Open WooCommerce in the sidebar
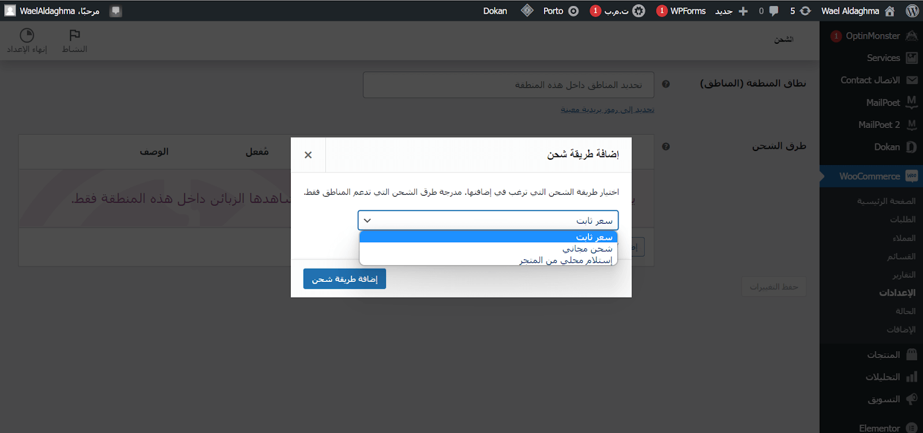This screenshot has width=923, height=433. pos(869,176)
